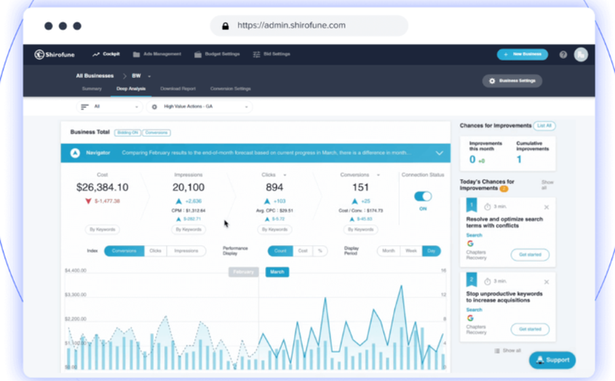
Task: Set display period to Day
Action: click(431, 251)
